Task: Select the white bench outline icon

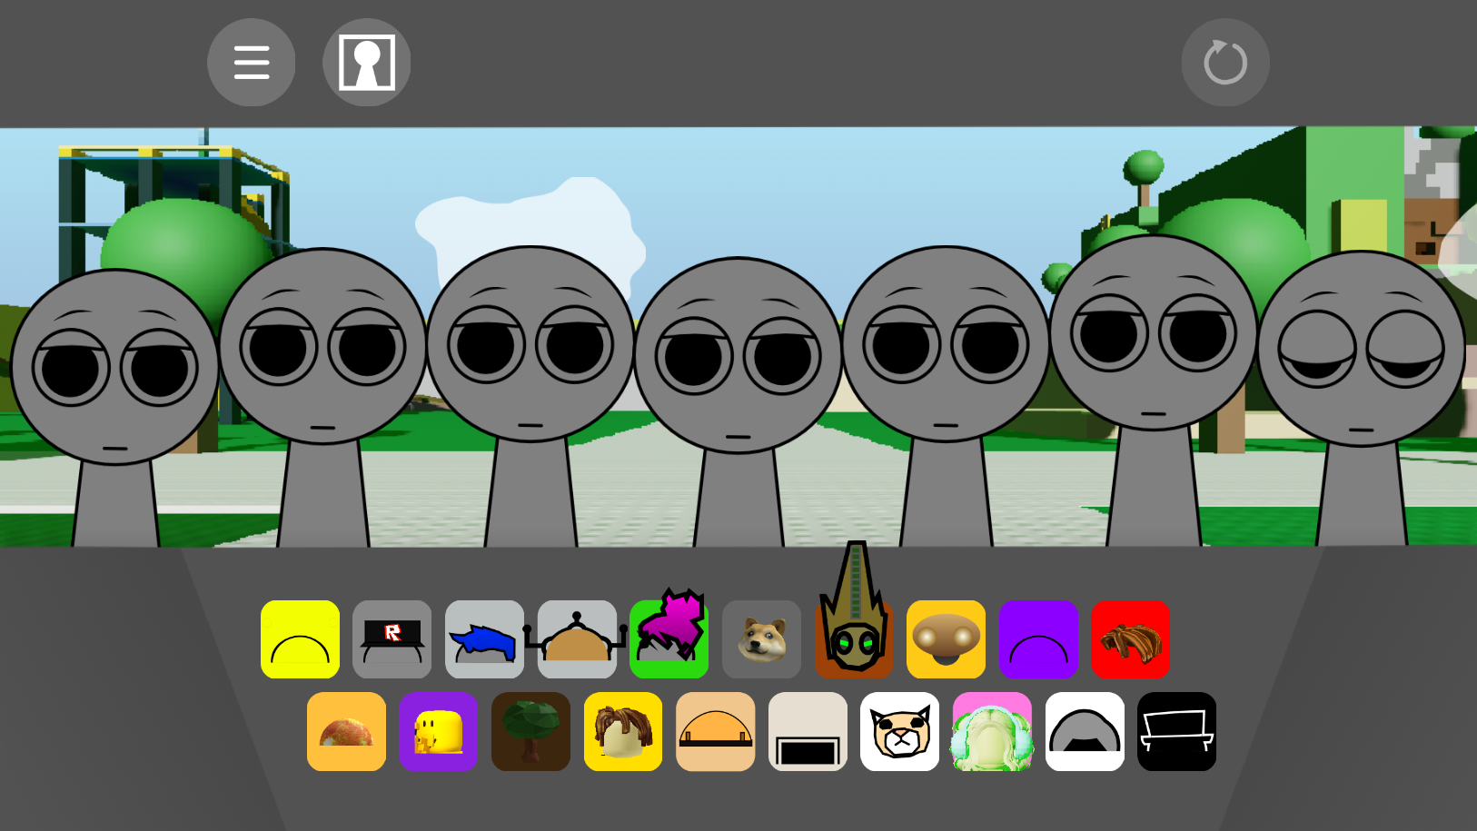Action: click(1176, 732)
